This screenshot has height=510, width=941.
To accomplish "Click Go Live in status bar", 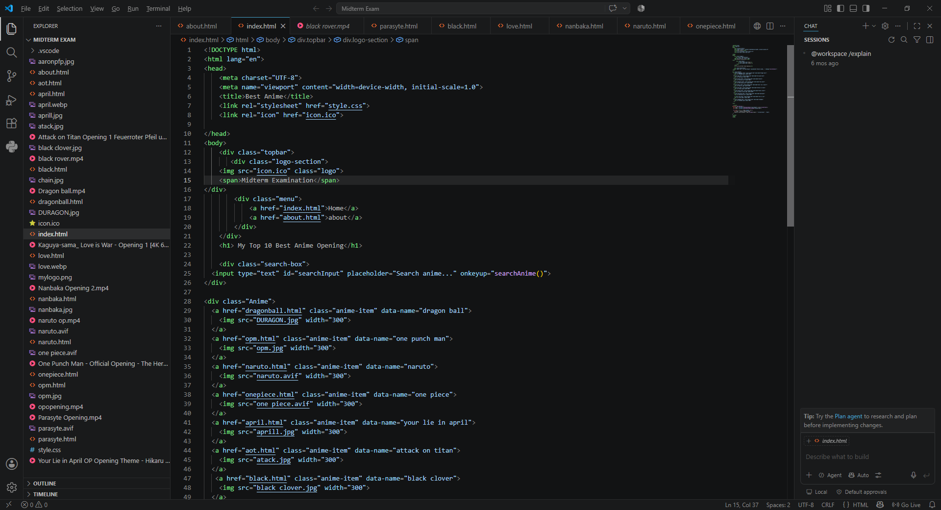I will (906, 505).
